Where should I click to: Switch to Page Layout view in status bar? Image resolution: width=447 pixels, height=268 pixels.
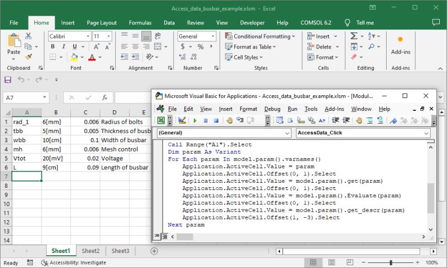331,262
